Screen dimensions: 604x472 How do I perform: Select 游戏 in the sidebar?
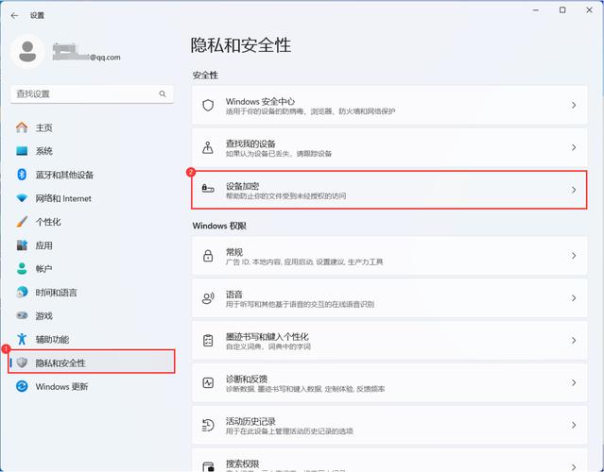point(92,315)
